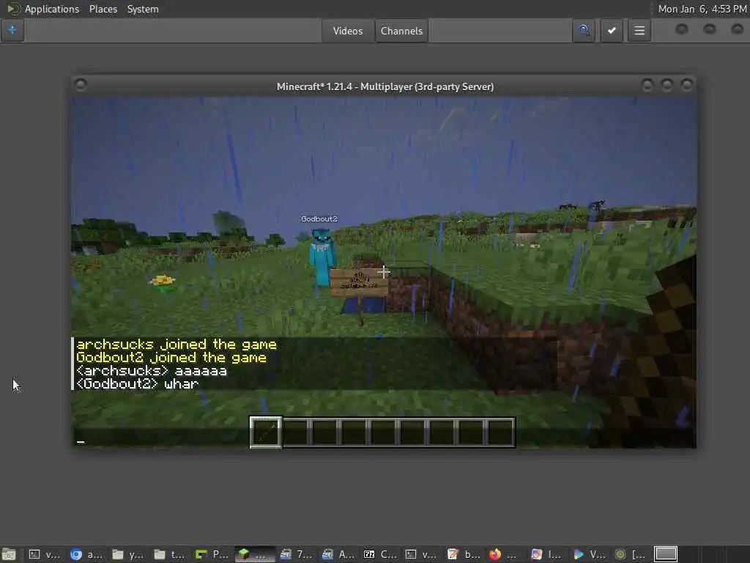Click Godbout2 player name tag

[x=319, y=218]
